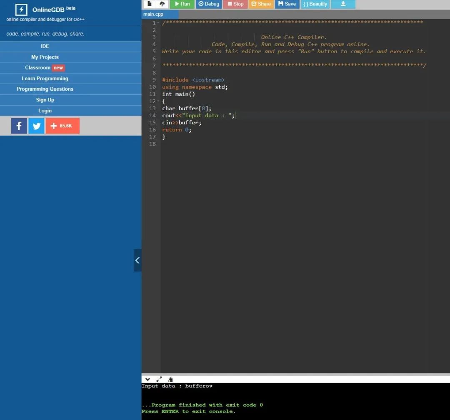This screenshot has height=420, width=450.
Task: Click code line 'return 0;'
Action: (x=177, y=130)
